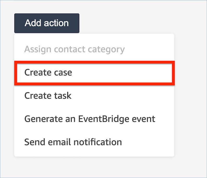The height and width of the screenshot is (178, 207).
Task: Select the disabled Assign contact category item
Action: point(74,49)
